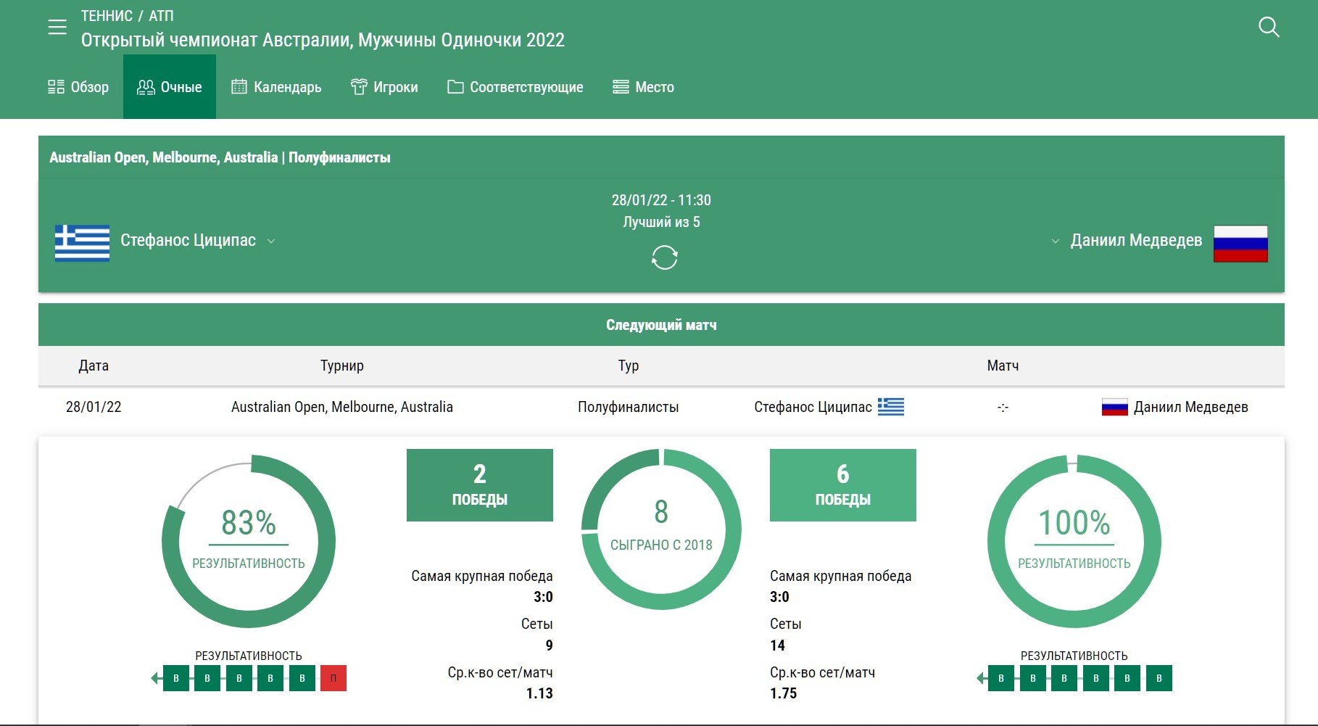Click the Следующий матч header bar
This screenshot has height=726, width=1318.
pyautogui.click(x=661, y=325)
